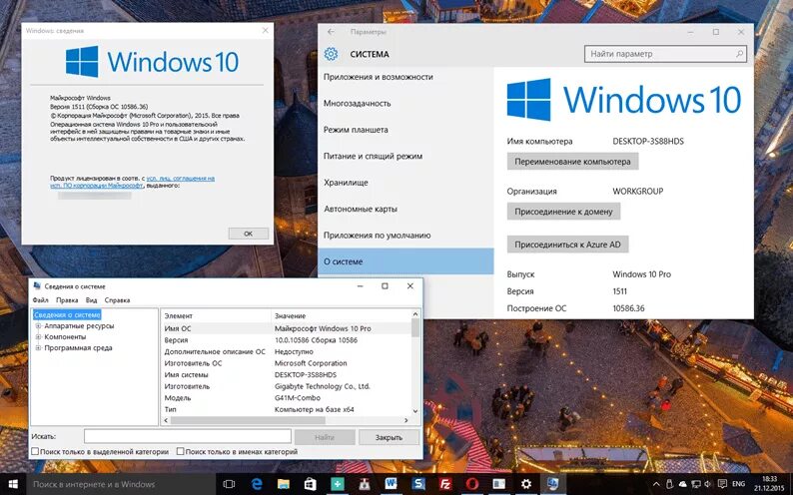
Task: Click the Закрыть button in System Information
Action: pos(389,437)
